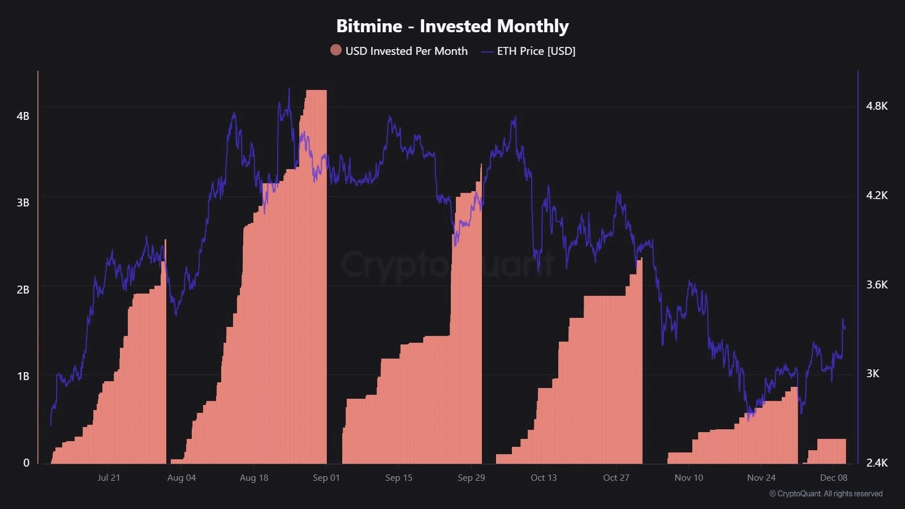
Task: Click the purple ETH Price legend line
Action: pos(487,51)
